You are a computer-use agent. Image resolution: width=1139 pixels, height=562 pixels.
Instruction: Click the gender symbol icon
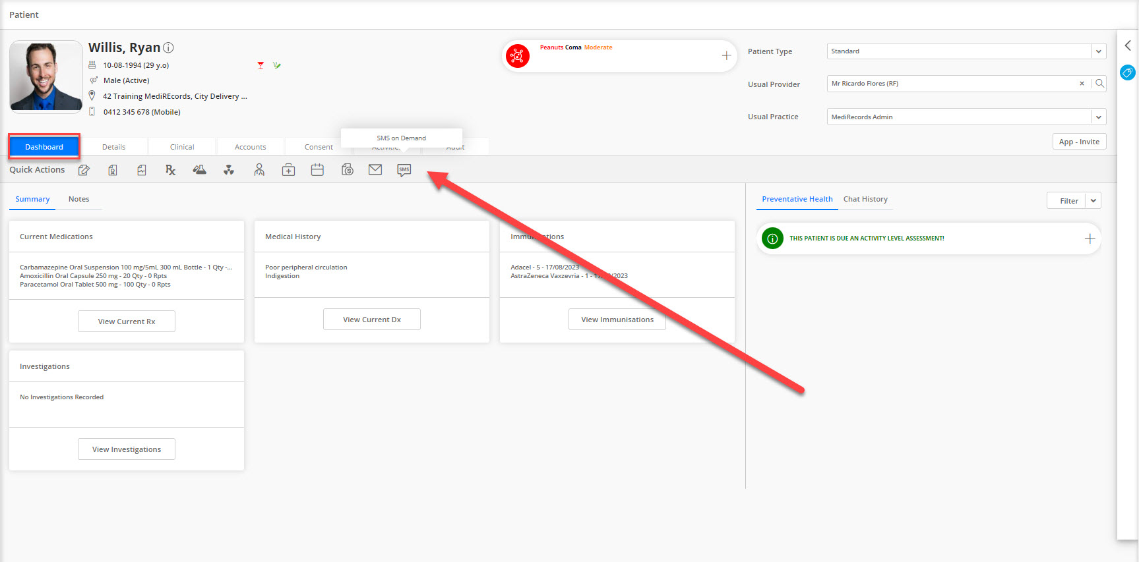click(x=93, y=80)
